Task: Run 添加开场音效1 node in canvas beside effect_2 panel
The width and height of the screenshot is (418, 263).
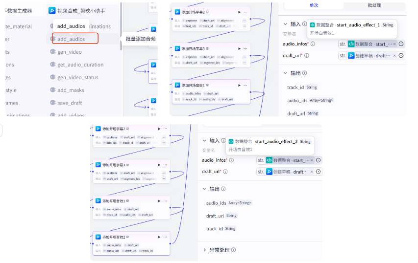Action: (x=159, y=201)
